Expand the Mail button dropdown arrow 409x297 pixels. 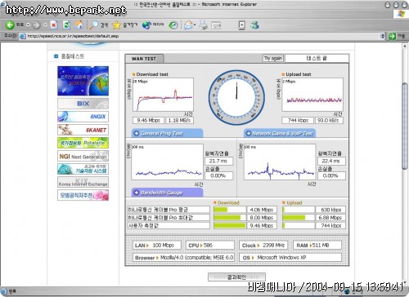click(x=195, y=25)
